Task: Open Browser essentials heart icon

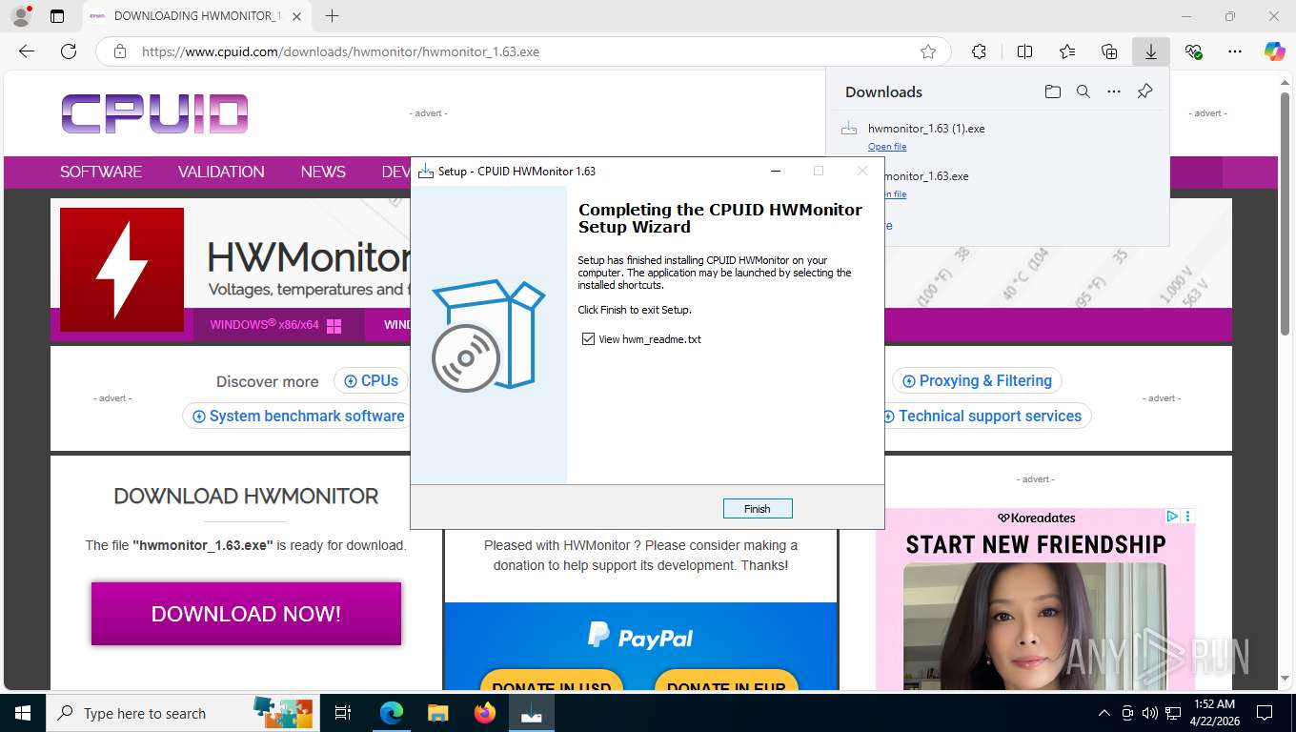Action: click(1193, 51)
